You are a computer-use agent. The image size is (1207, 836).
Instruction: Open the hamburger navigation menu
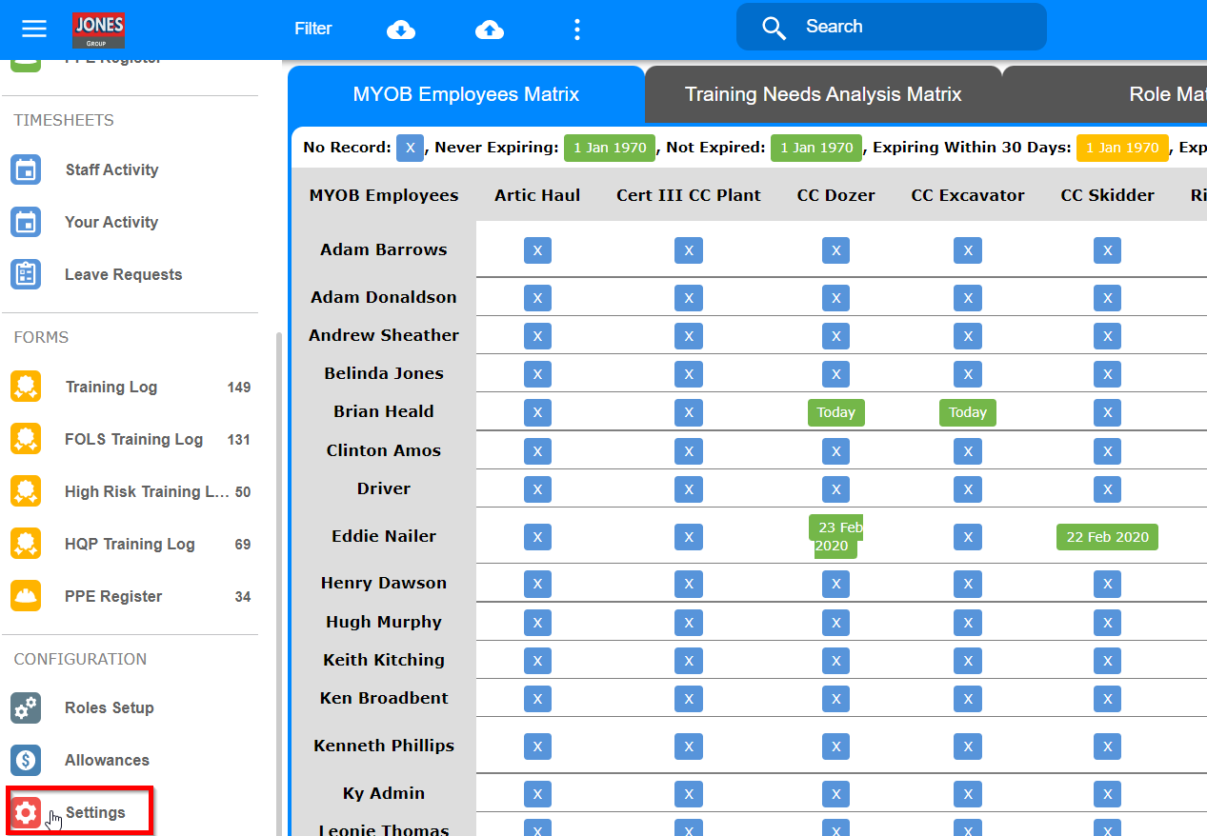click(34, 29)
